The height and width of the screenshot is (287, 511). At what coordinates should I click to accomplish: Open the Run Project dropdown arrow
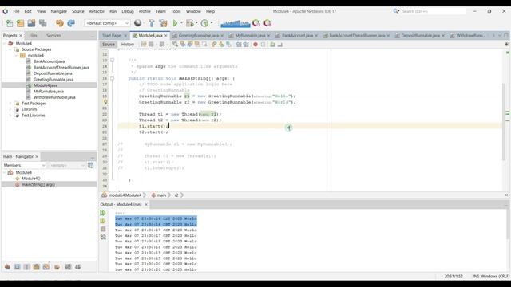[x=181, y=23]
